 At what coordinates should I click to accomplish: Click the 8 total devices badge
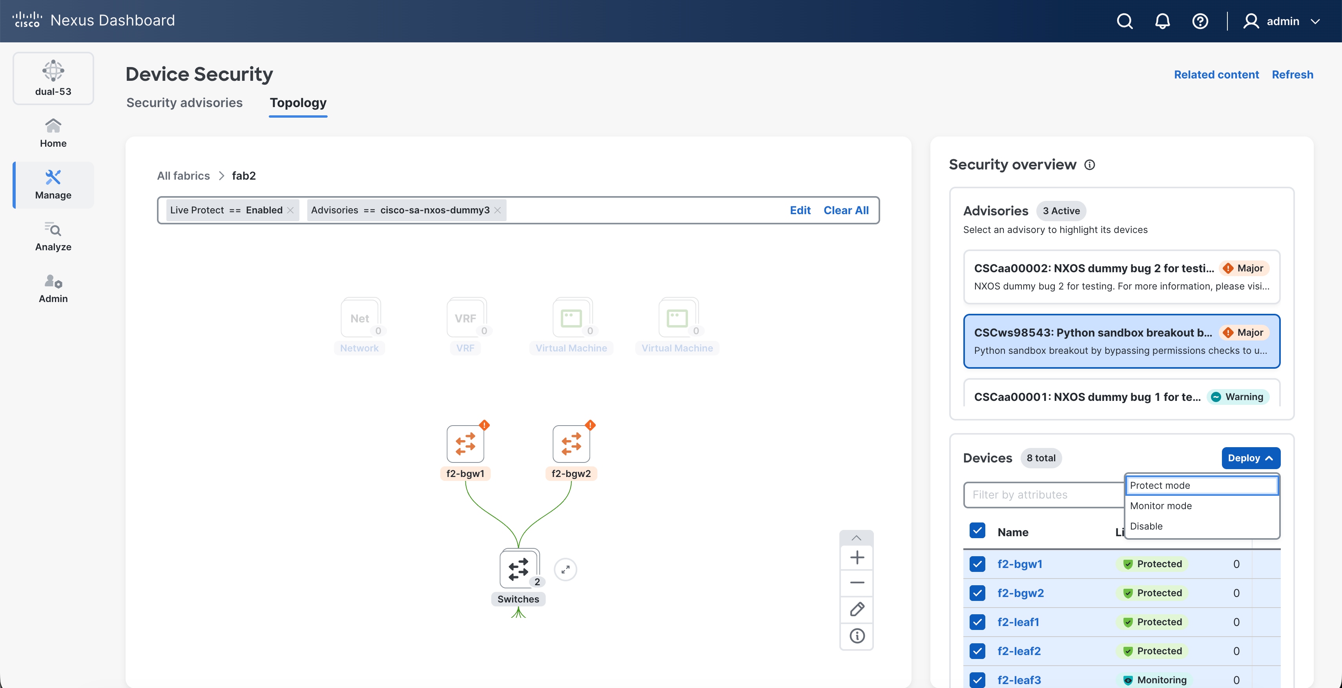pos(1041,458)
